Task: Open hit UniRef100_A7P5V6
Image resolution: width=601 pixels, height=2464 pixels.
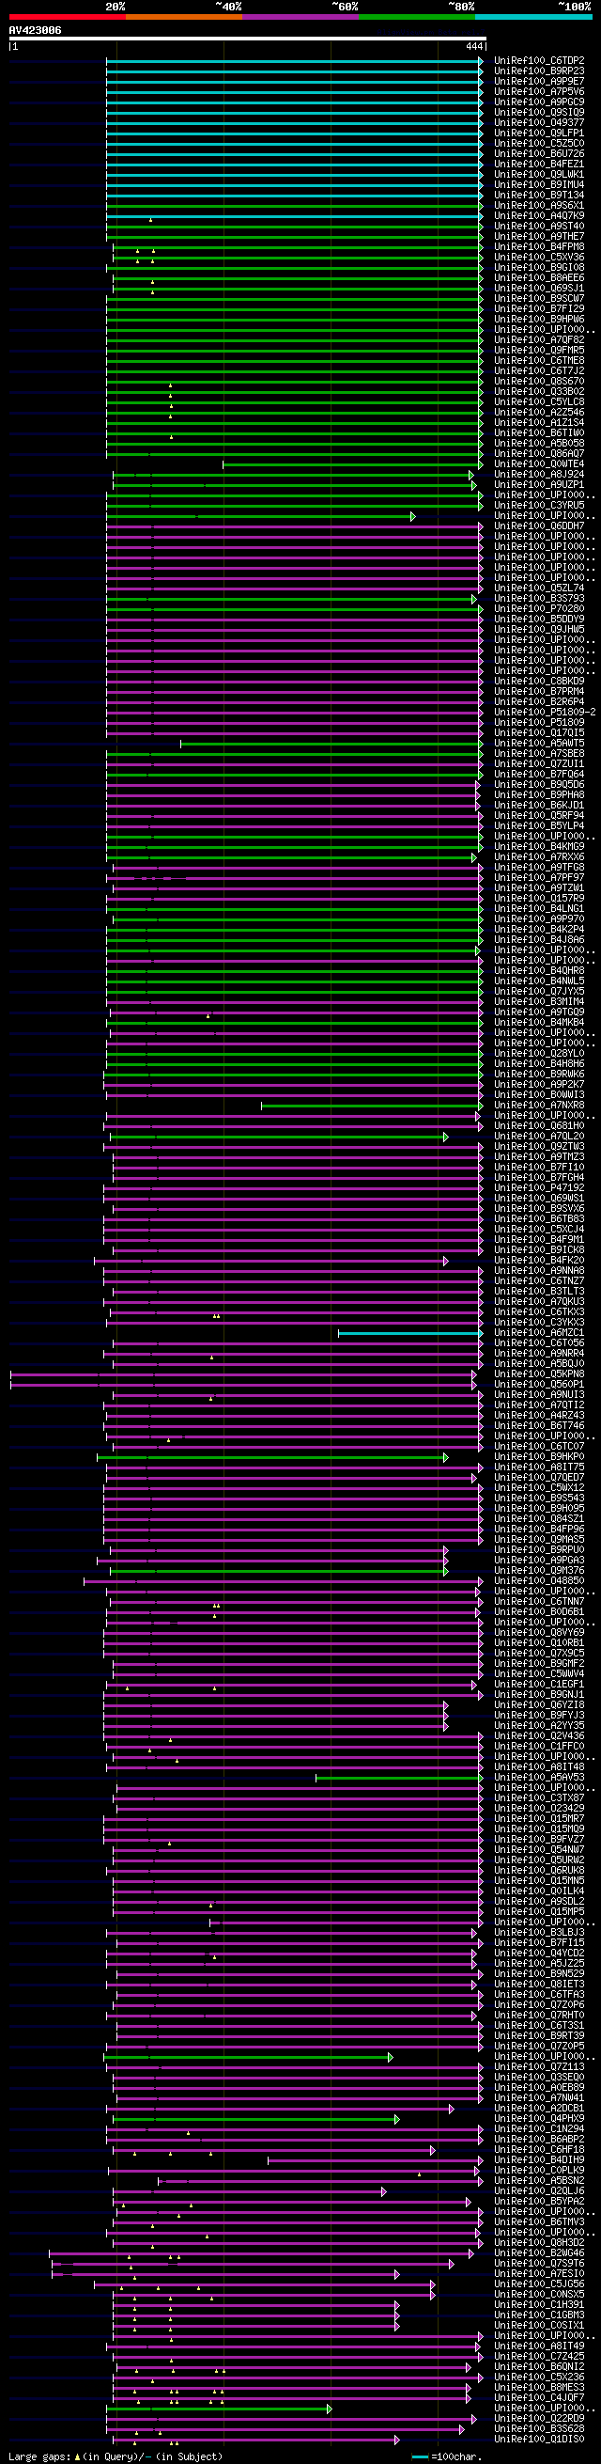Action: 539,93
